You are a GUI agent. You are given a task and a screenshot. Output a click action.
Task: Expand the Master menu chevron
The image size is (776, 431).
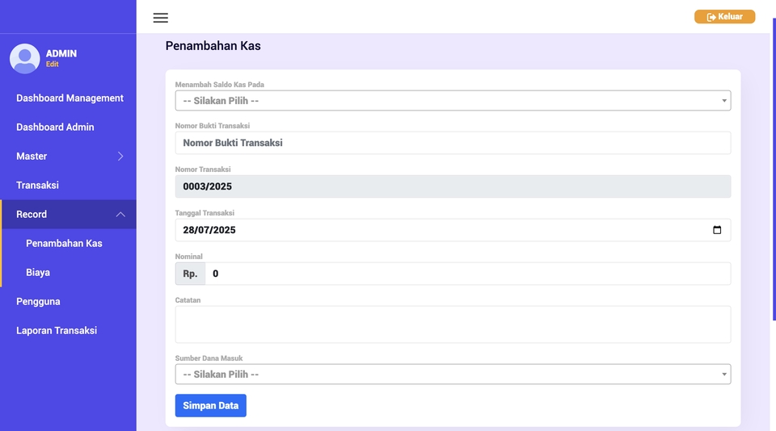tap(120, 156)
